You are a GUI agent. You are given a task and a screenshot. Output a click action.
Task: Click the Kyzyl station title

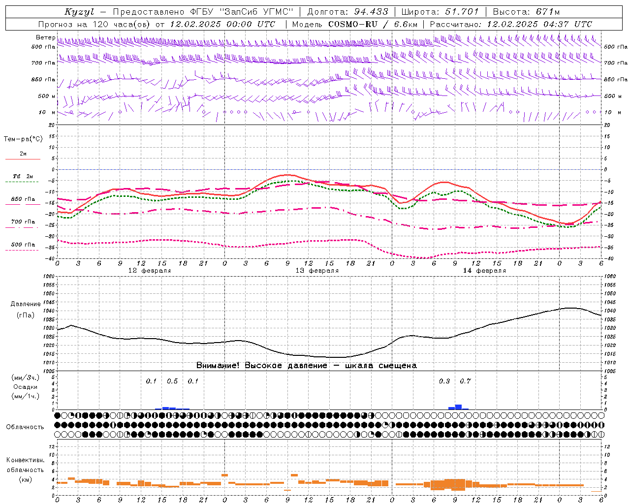pyautogui.click(x=79, y=12)
